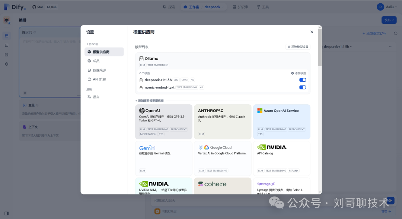Open the API access sidebar icon
This screenshot has height=219, width=402.
click(x=7, y=45)
